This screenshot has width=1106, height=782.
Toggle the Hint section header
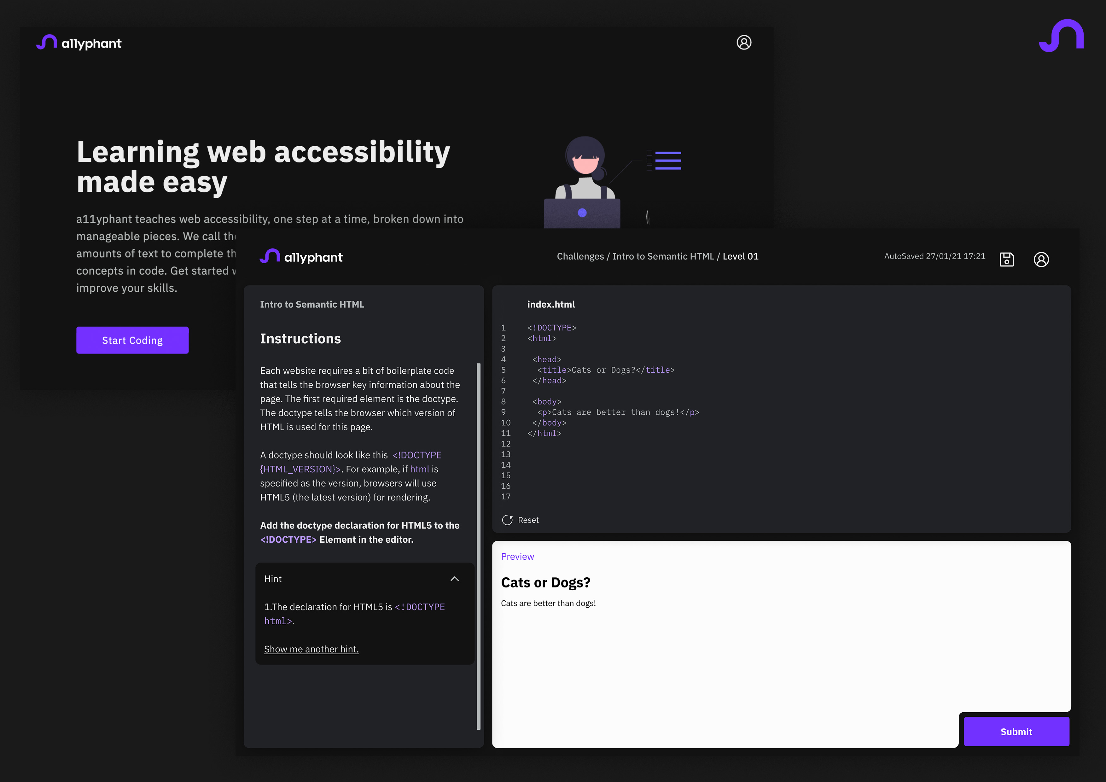pos(273,579)
